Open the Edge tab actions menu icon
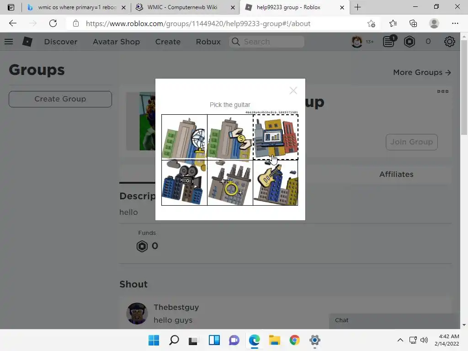This screenshot has width=468, height=351. point(11,7)
